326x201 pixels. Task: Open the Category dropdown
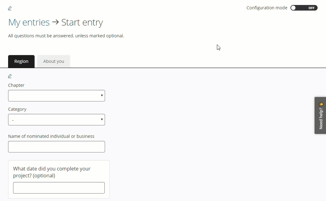point(56,119)
